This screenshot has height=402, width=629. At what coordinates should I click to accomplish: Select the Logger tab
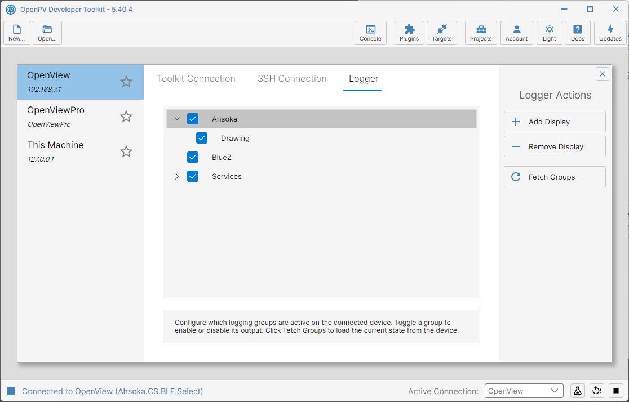click(364, 79)
